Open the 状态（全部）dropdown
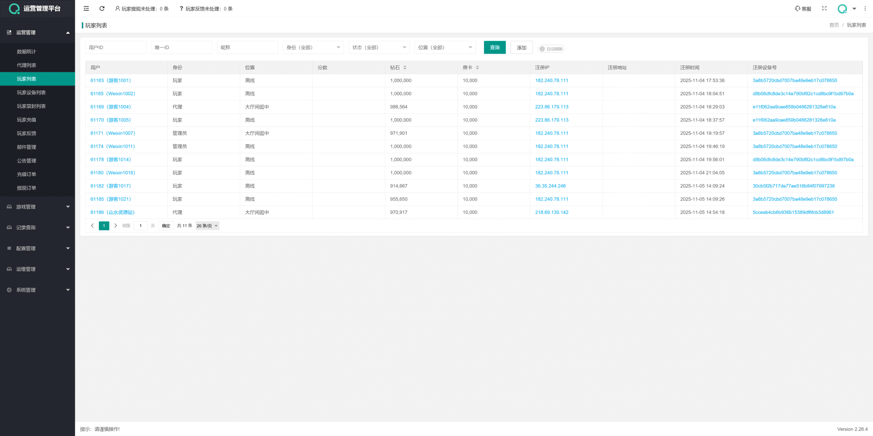 (379, 48)
